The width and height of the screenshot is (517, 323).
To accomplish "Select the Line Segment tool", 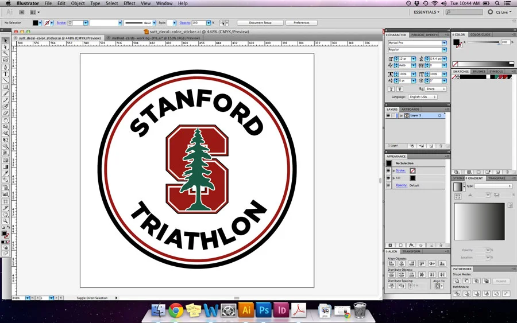I will (5, 80).
